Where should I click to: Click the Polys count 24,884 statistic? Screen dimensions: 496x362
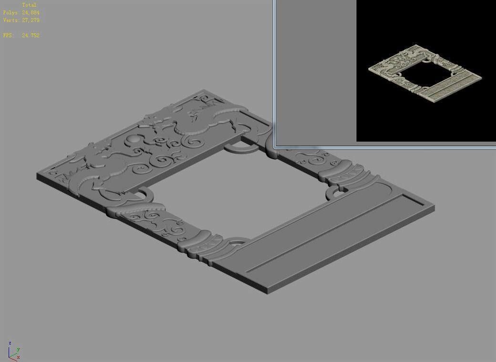click(21, 13)
